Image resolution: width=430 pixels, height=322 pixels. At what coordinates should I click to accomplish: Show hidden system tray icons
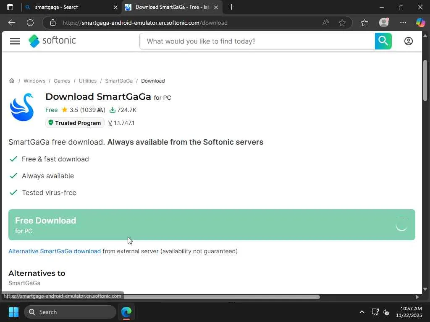[x=362, y=312]
